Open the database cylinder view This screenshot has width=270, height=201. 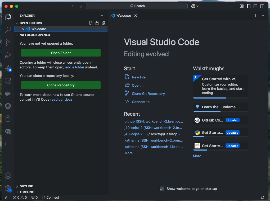8,119
